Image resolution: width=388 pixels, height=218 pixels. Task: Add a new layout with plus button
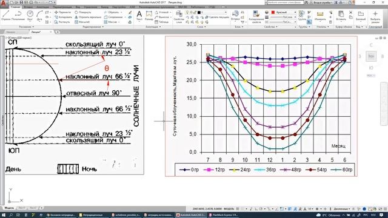(41, 208)
